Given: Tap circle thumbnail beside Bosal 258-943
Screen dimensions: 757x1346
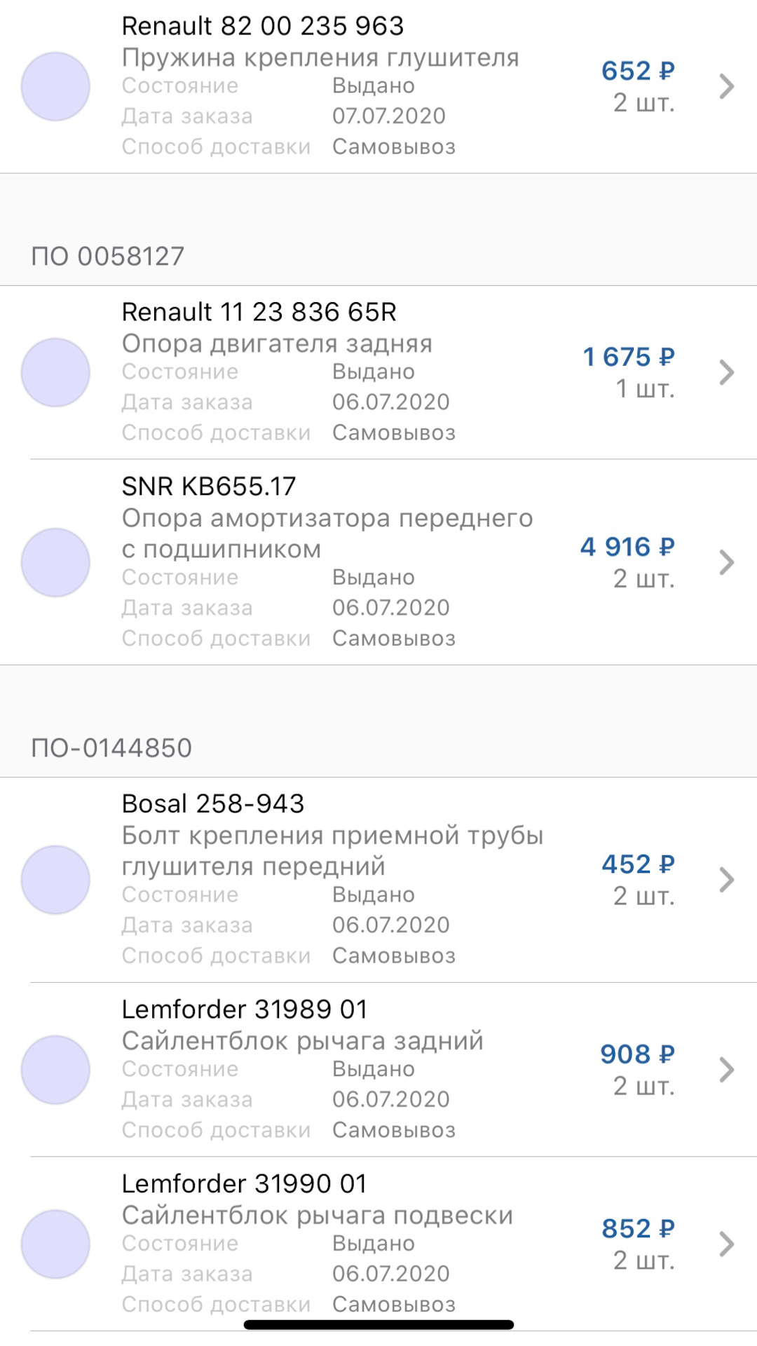Looking at the screenshot, I should click(55, 879).
